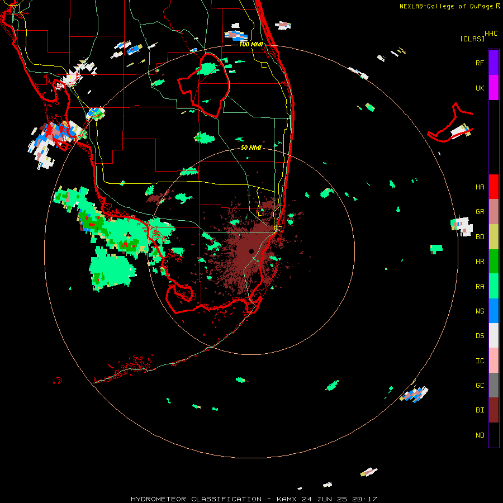This screenshot has width=503, height=503.
Task: Pick the BD yellow legend swatch
Action: tap(493, 237)
